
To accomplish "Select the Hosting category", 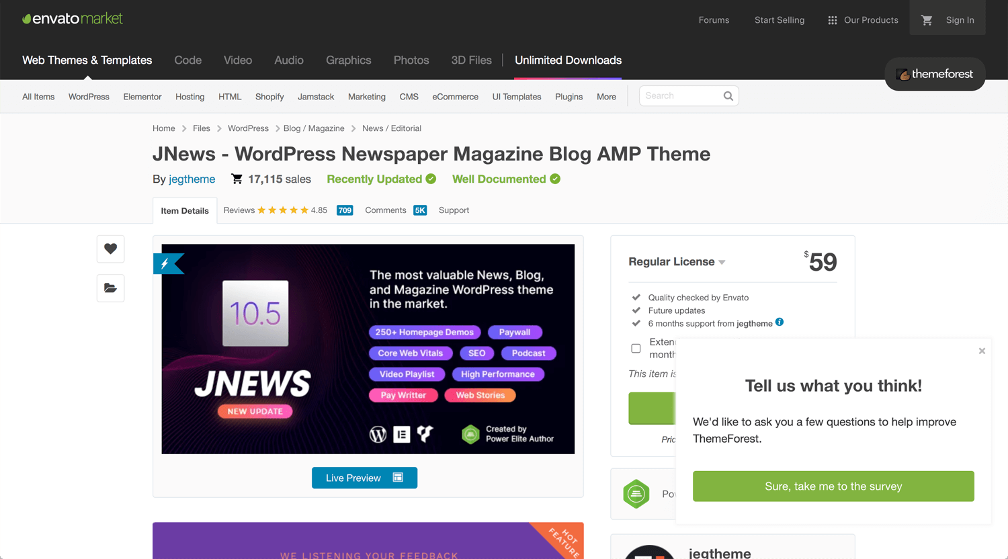I will [190, 97].
